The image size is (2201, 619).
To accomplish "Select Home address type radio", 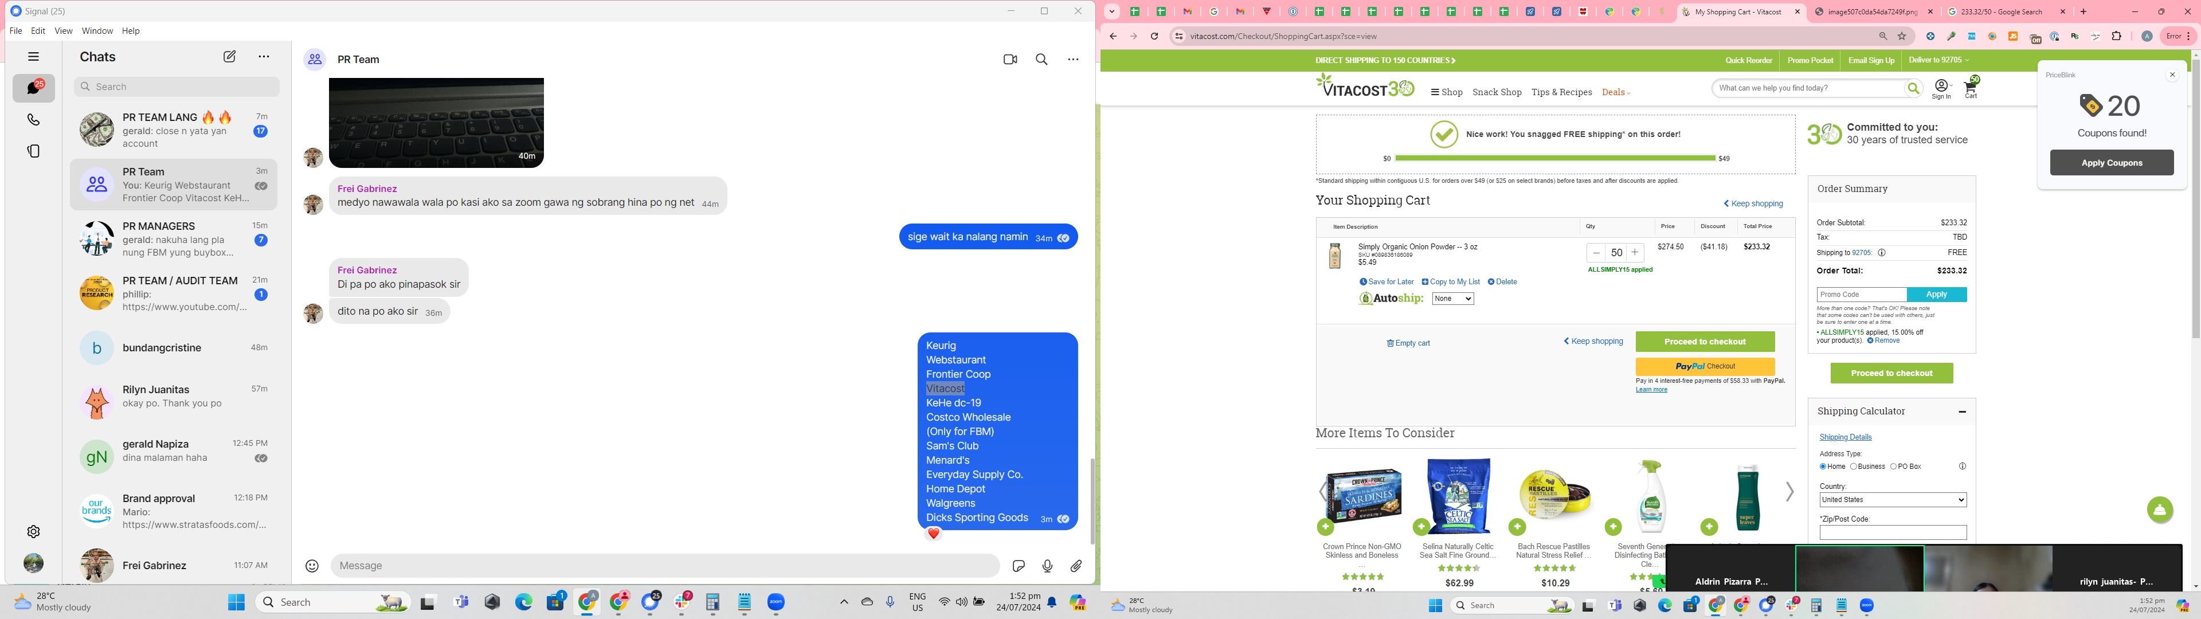I will (x=1823, y=467).
